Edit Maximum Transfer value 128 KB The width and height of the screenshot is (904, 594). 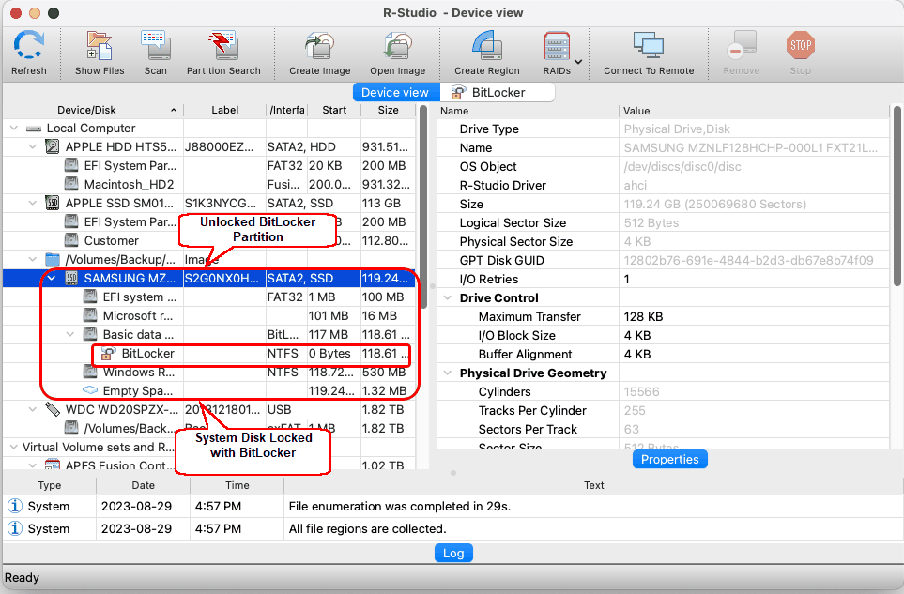coord(643,316)
